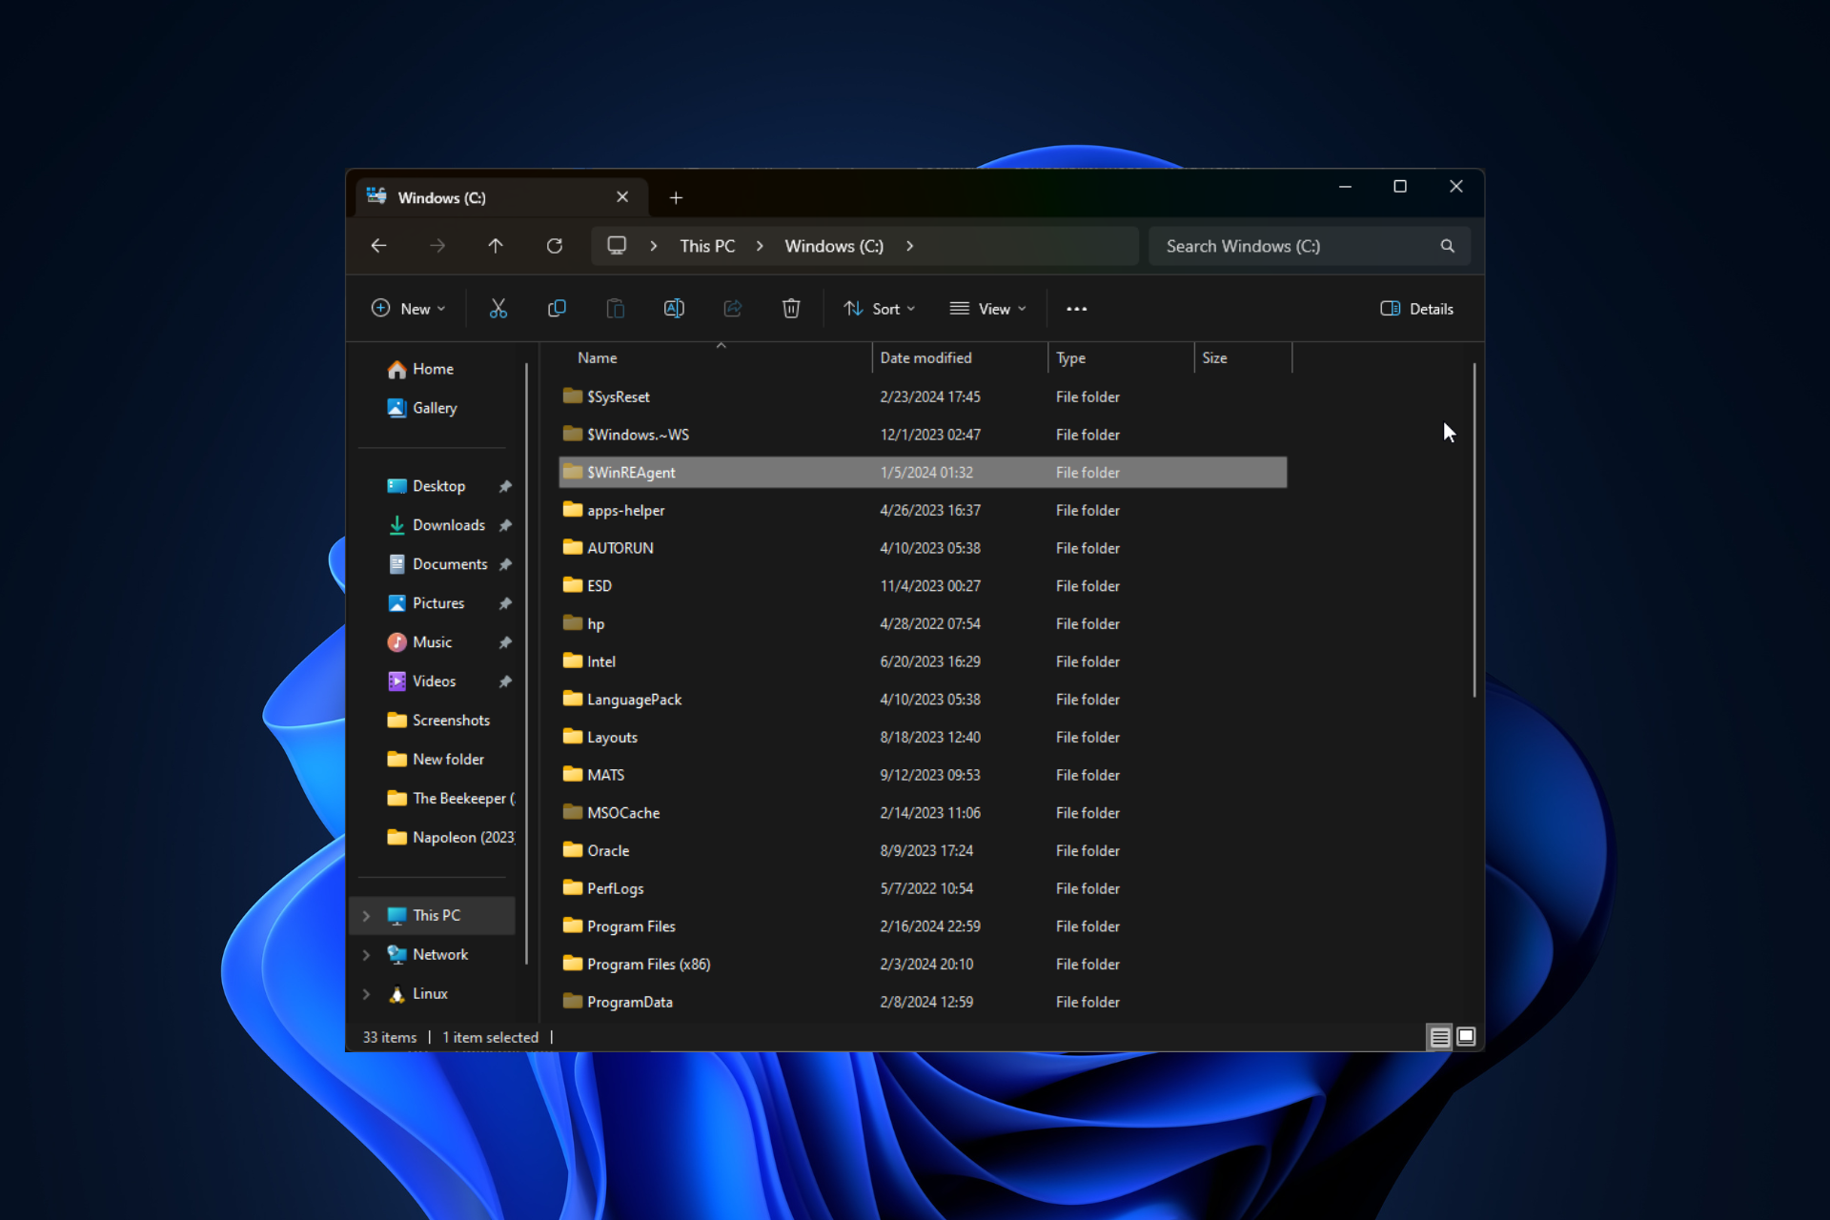Open the New dropdown menu
The width and height of the screenshot is (1830, 1220).
(408, 309)
